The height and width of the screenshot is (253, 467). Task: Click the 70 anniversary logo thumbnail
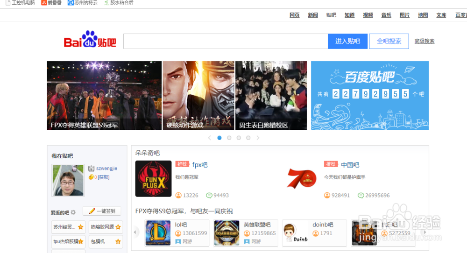click(x=302, y=179)
